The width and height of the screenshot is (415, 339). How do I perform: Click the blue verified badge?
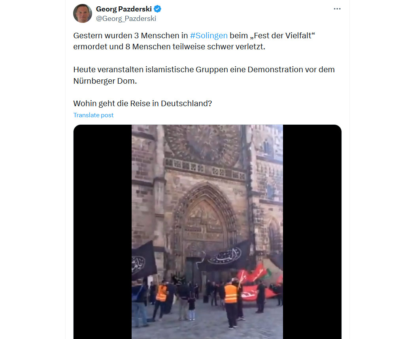tap(157, 9)
